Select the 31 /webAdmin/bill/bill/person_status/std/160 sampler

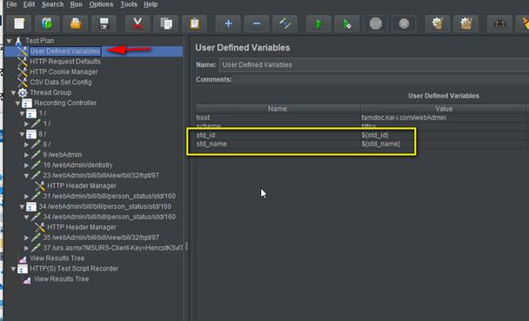coord(109,196)
